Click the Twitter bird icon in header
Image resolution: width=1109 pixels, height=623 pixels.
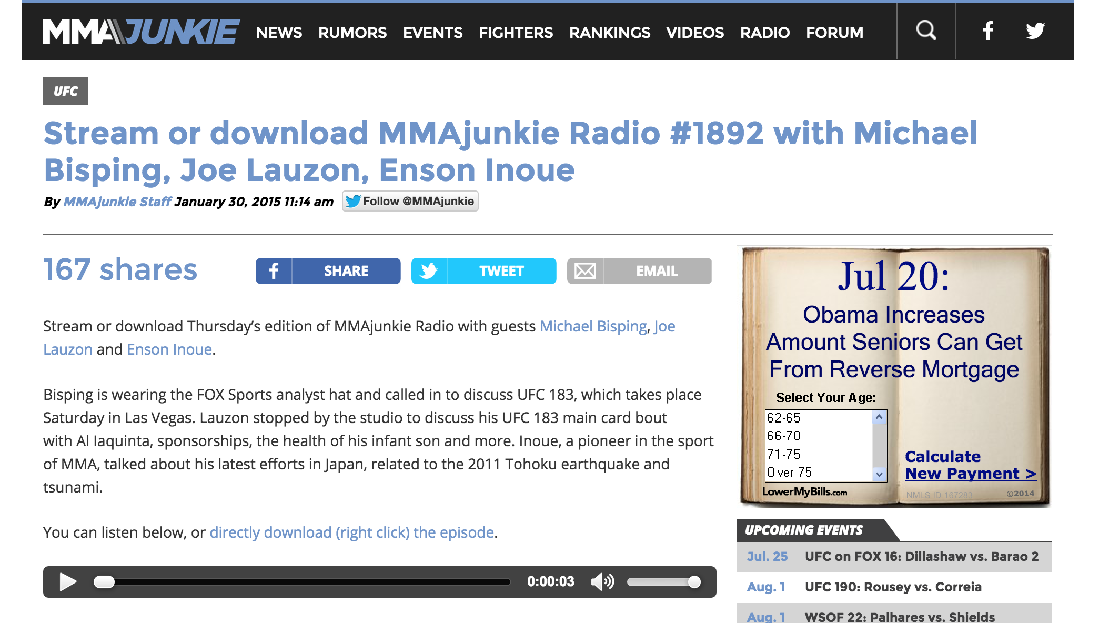tap(1035, 31)
